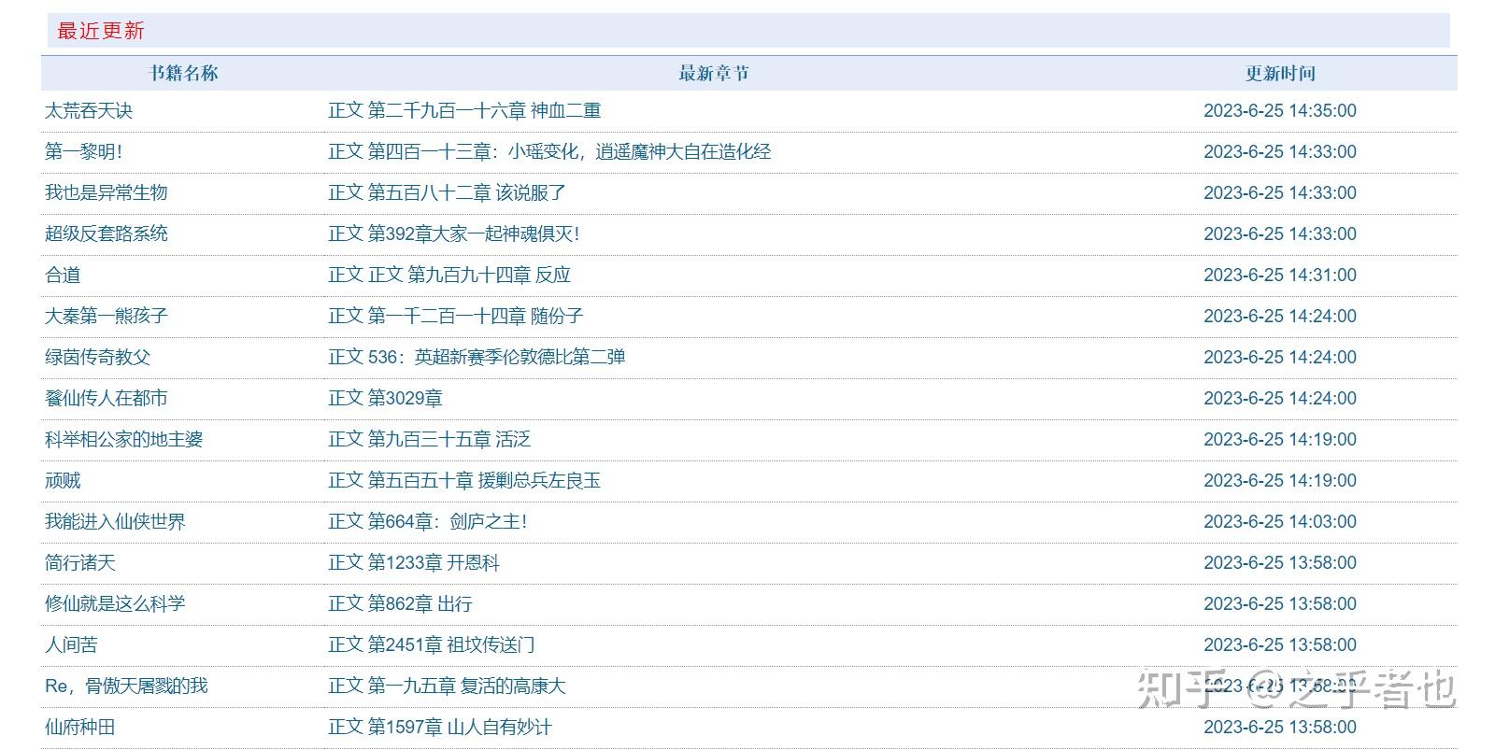Open the book 大秦第一熊孩子

107,316
